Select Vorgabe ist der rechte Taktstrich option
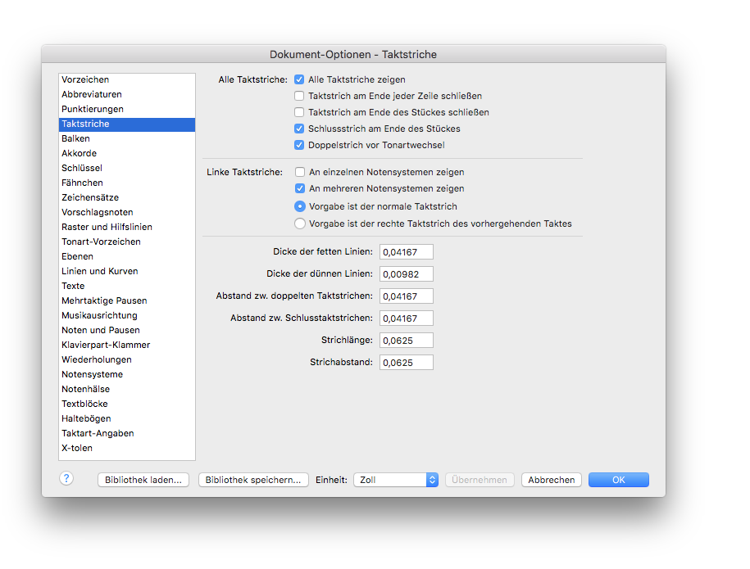This screenshot has width=750, height=569. click(300, 224)
